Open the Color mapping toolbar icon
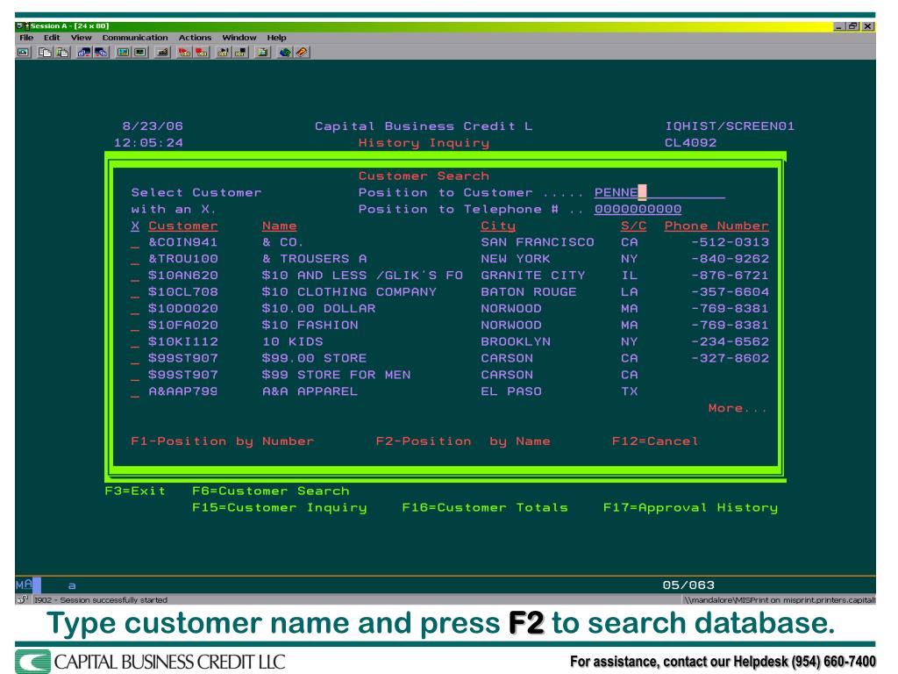898x674 pixels. (x=140, y=52)
